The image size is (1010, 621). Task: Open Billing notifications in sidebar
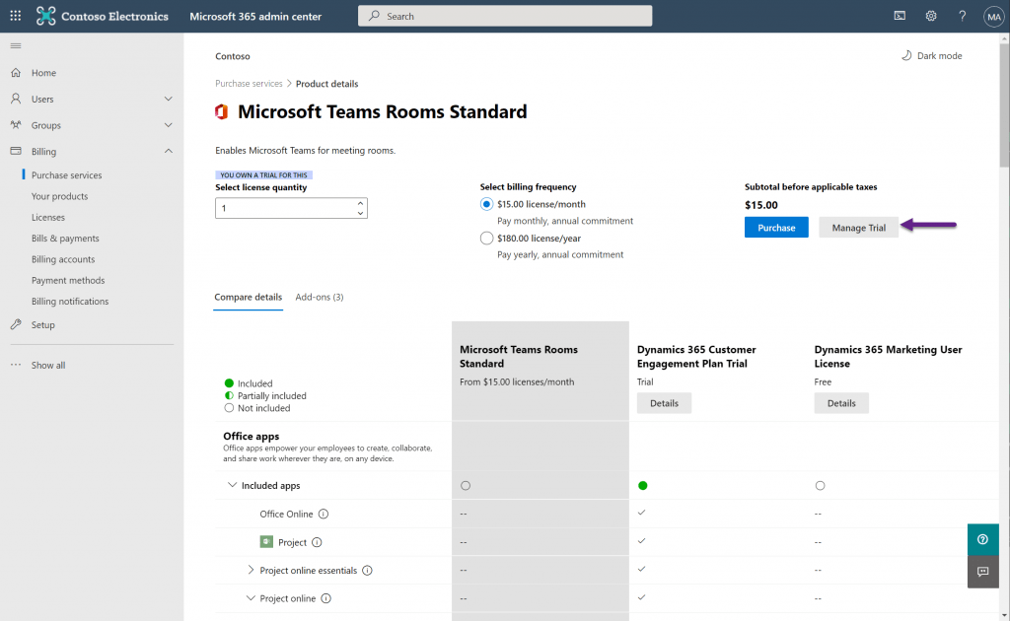(x=70, y=302)
